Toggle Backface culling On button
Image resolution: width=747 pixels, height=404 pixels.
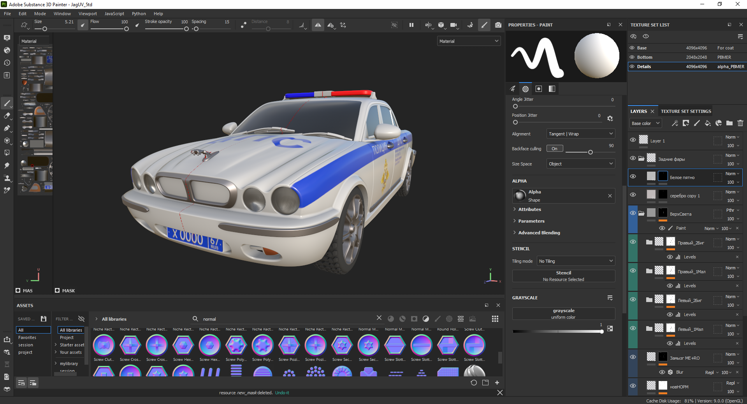tap(555, 149)
